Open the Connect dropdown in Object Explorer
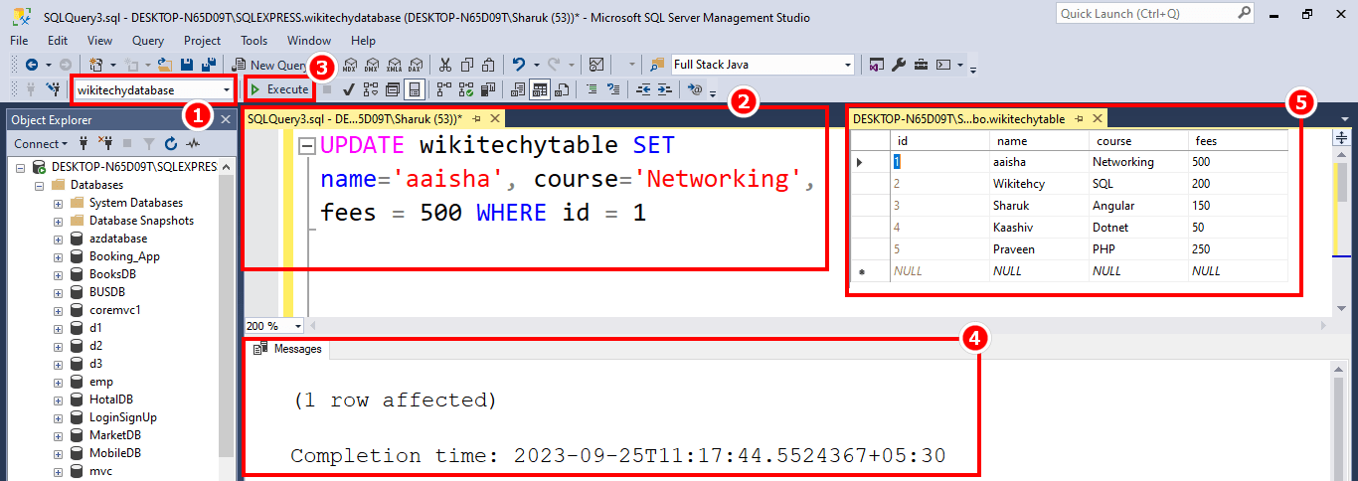1358x481 pixels. (x=41, y=144)
